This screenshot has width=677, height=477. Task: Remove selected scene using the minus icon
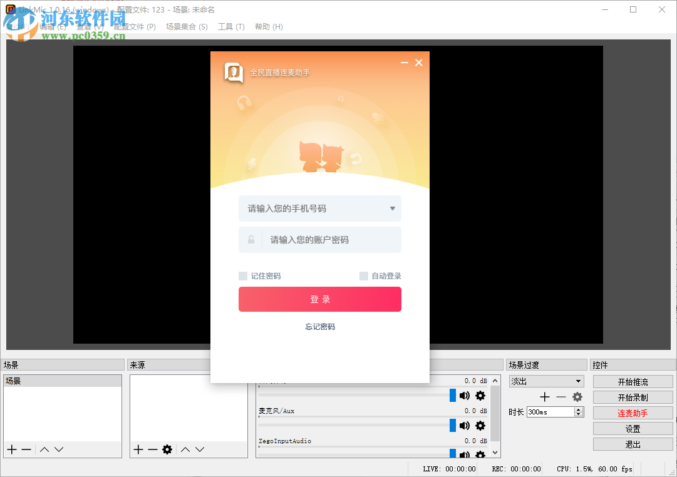pyautogui.click(x=25, y=449)
